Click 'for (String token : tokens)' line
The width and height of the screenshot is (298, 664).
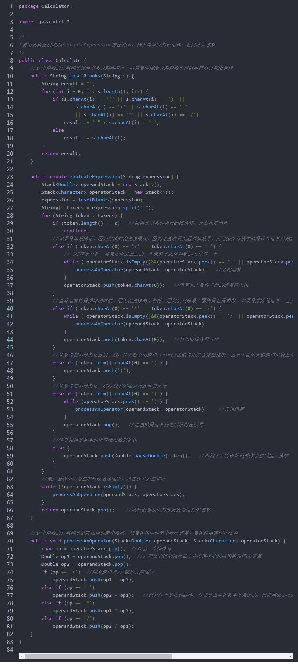point(82,215)
